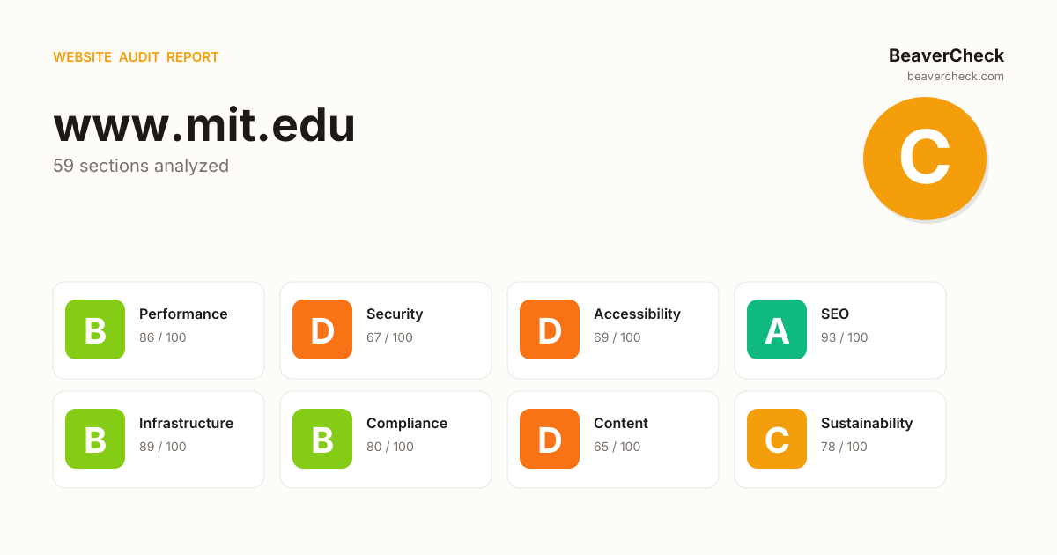Click the large overall C grade circle
This screenshot has width=1057, height=555.
924,159
